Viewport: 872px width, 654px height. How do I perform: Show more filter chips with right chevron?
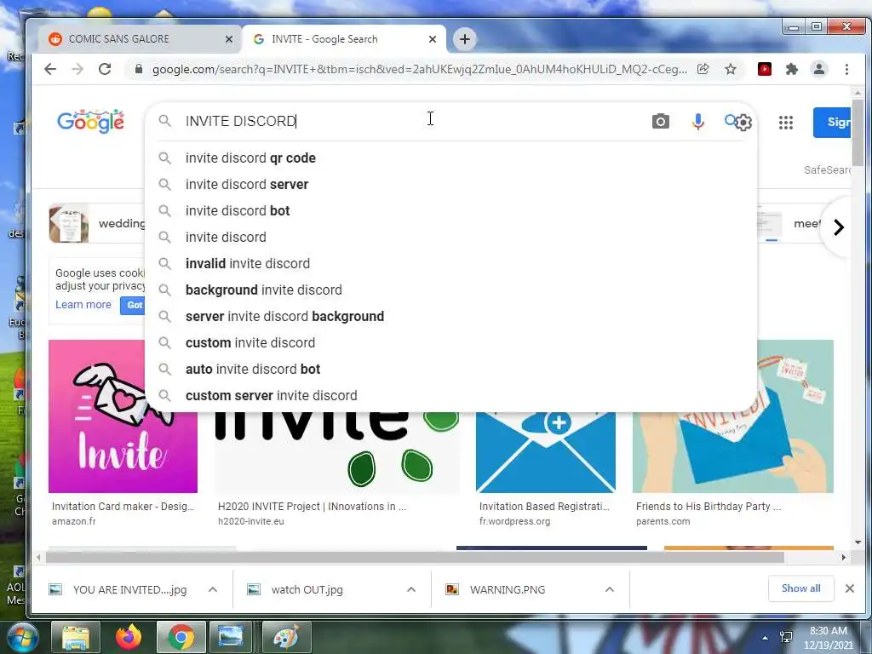point(839,227)
